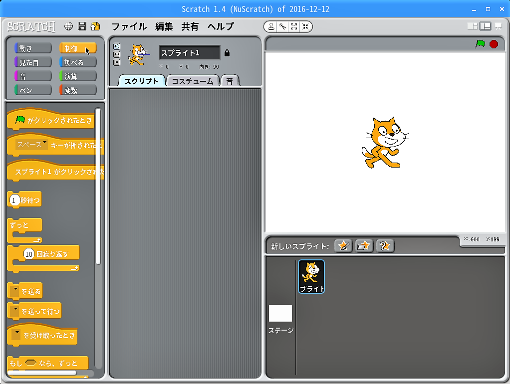Viewport: 510px width, 384px height.
Task: Select the 音 block category
Action: [33, 76]
